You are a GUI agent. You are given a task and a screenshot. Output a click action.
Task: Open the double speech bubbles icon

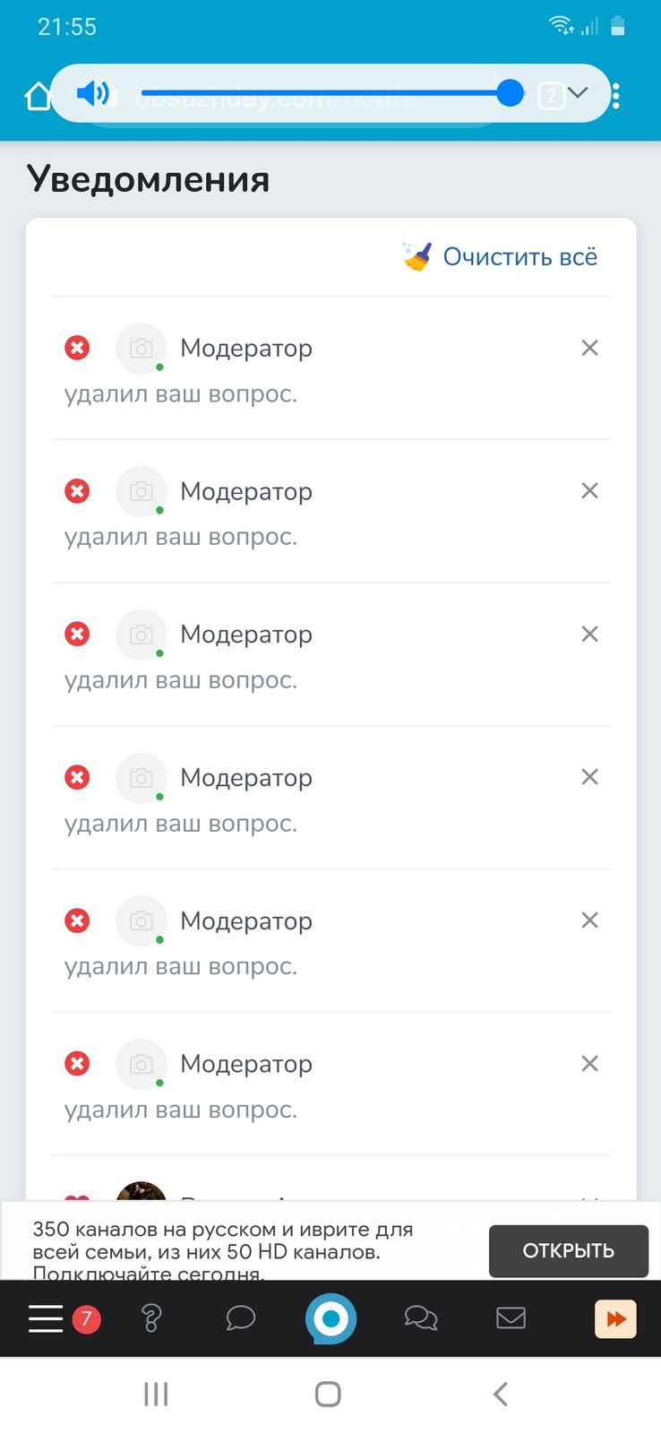tap(421, 1318)
